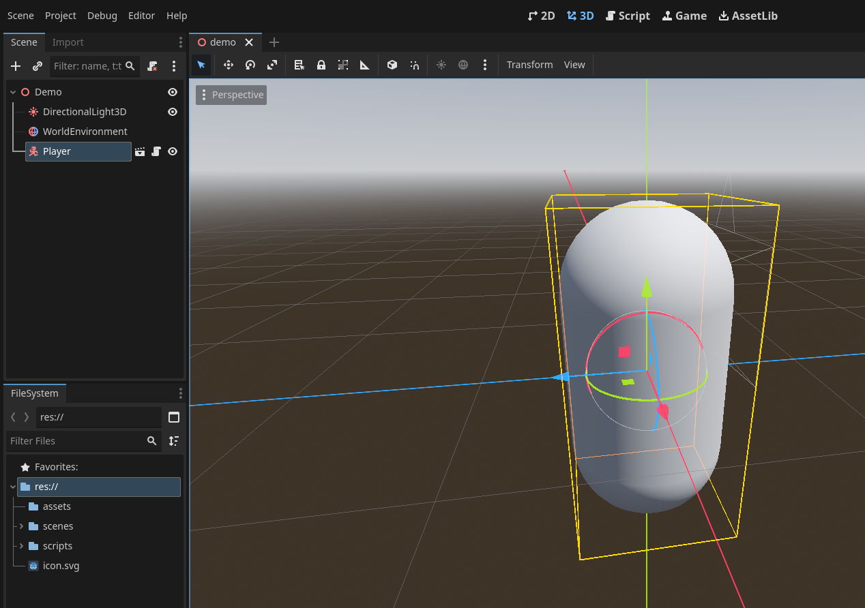Select the Move mode tool
The height and width of the screenshot is (608, 865).
229,65
